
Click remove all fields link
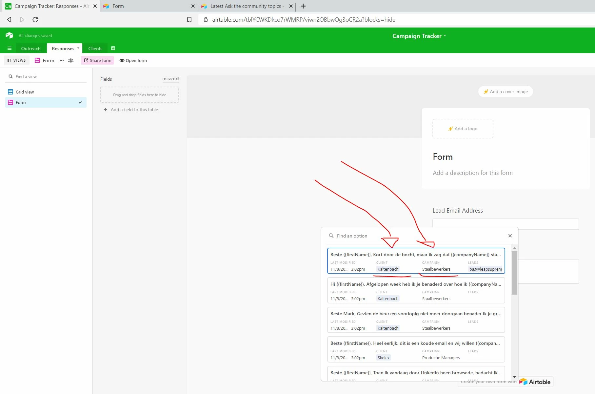click(170, 78)
